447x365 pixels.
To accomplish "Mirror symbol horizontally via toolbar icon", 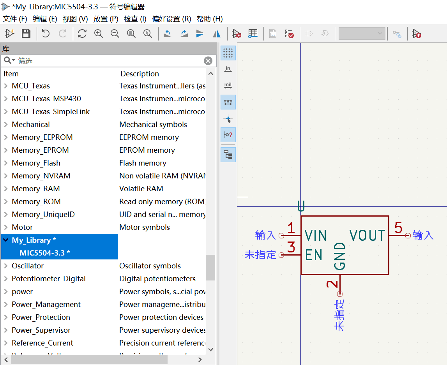I will coord(217,34).
